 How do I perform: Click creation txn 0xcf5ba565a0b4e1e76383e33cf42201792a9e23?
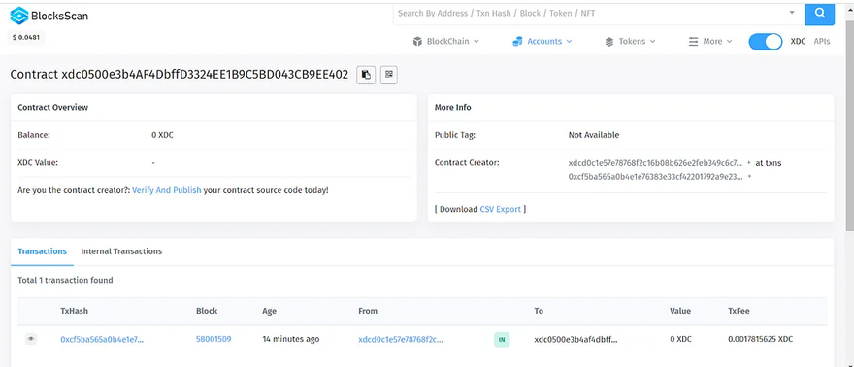(x=655, y=177)
